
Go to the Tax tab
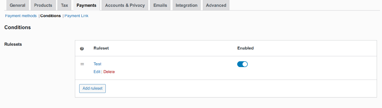(64, 5)
